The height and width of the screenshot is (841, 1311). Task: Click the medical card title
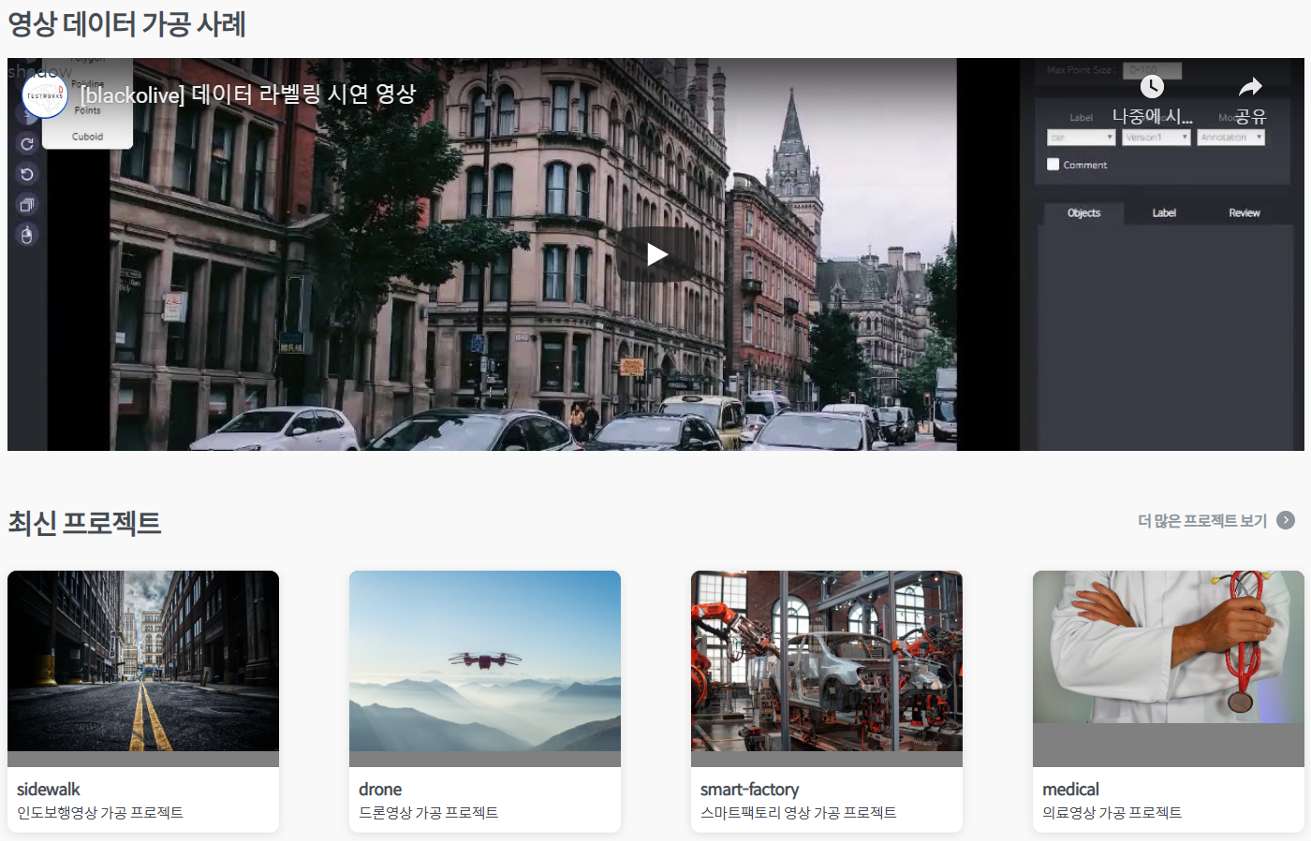(1071, 790)
